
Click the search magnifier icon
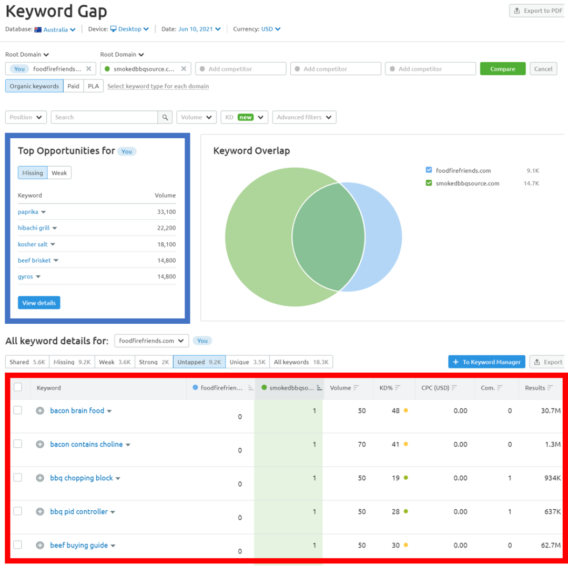[x=165, y=117]
